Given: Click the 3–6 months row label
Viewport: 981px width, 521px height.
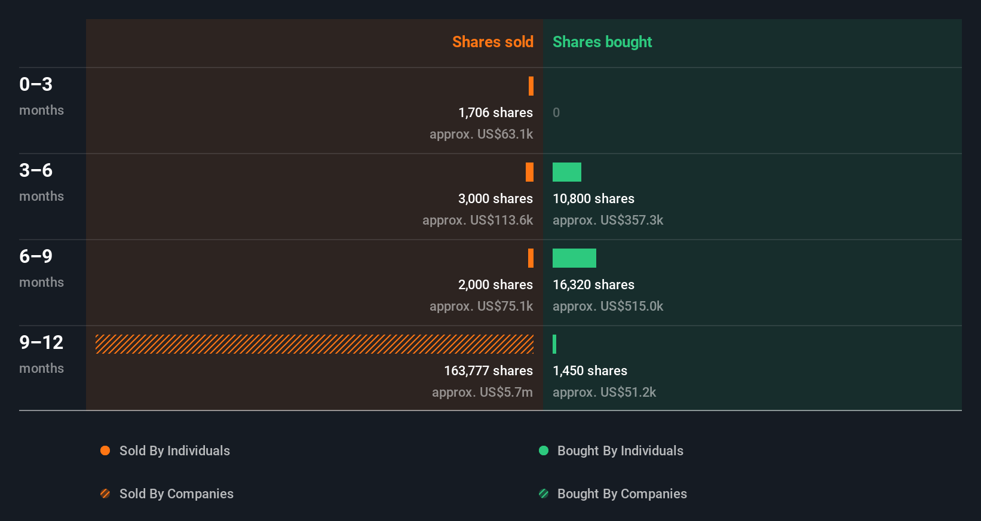Looking at the screenshot, I should [x=41, y=182].
